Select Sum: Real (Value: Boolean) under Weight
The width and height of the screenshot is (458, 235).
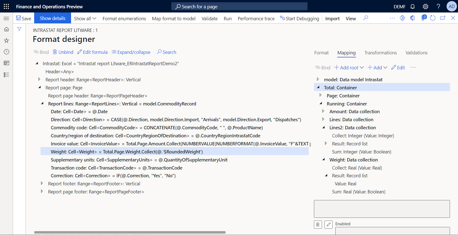coord(359,192)
